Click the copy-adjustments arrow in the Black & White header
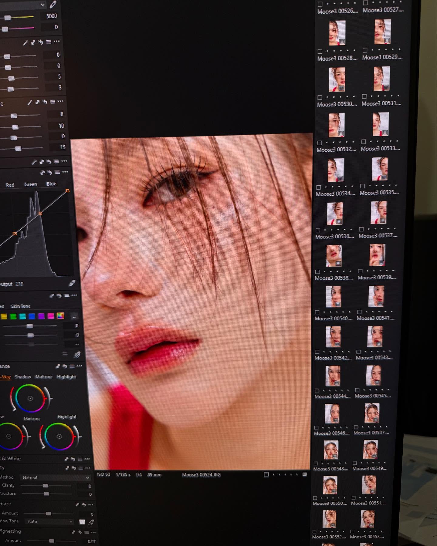Image resolution: width=437 pixels, height=546 pixels. click(x=66, y=459)
